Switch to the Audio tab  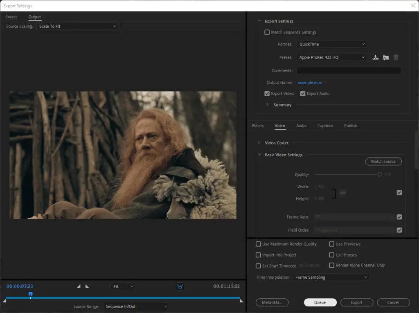point(301,126)
